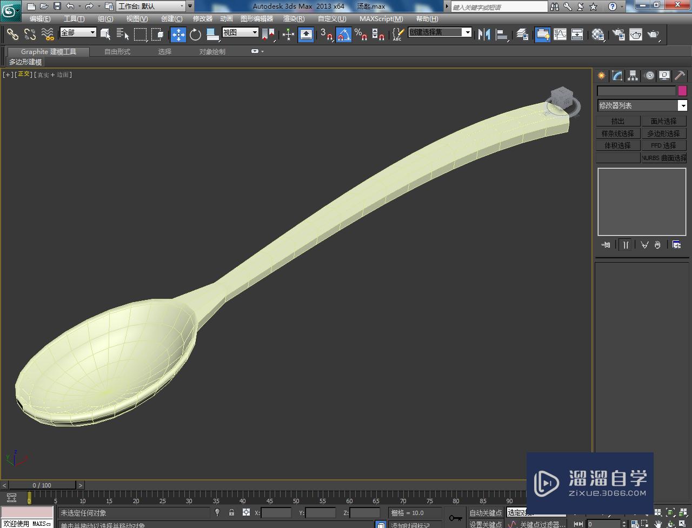Switch to the '对象绘制' ribbon tab

click(212, 52)
